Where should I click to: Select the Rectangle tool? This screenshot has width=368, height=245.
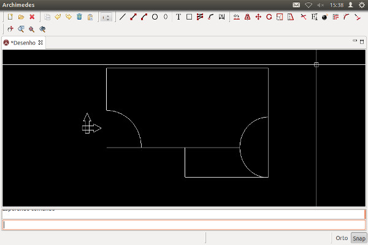189,17
